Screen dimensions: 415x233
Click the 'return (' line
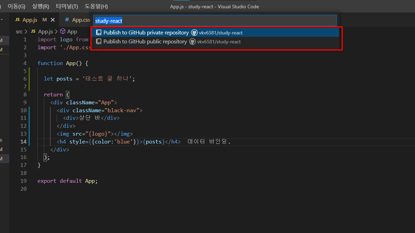[x=56, y=95]
